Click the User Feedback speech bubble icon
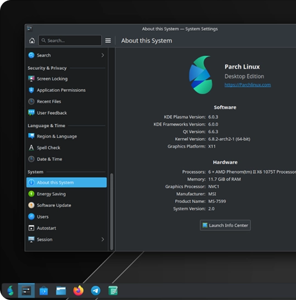The image size is (296, 300). tap(31, 113)
